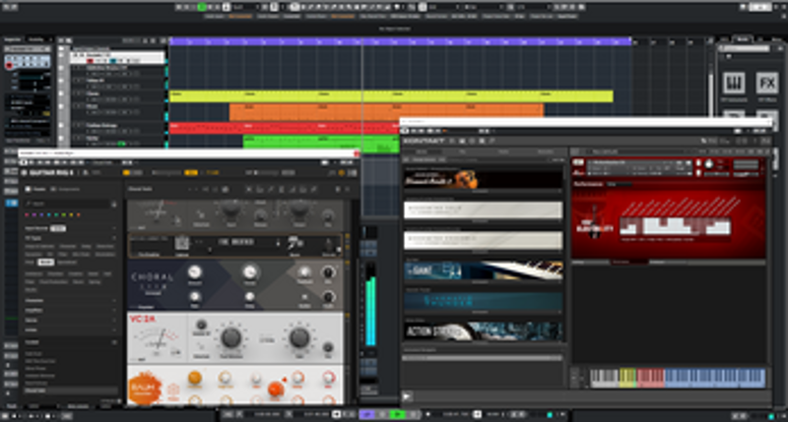Click the VC 2A large Gain knob
Image resolution: width=788 pixels, height=422 pixels.
[299, 337]
